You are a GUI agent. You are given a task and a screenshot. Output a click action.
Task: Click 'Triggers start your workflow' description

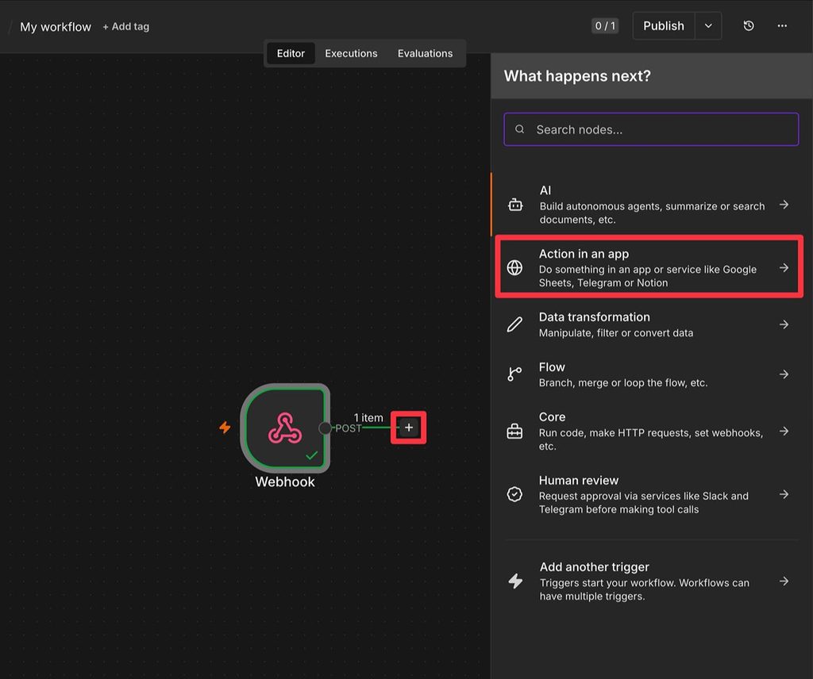[x=645, y=589]
